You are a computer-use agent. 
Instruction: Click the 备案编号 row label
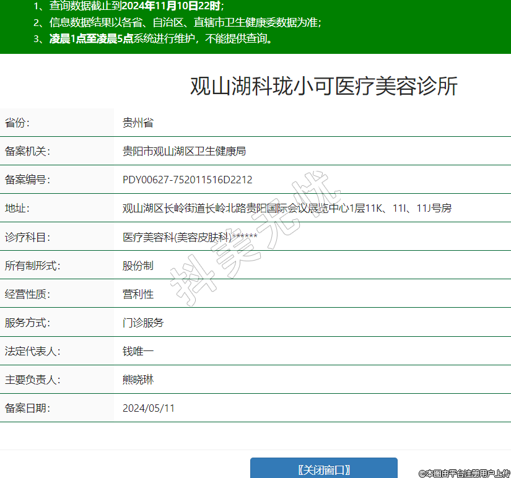click(27, 180)
